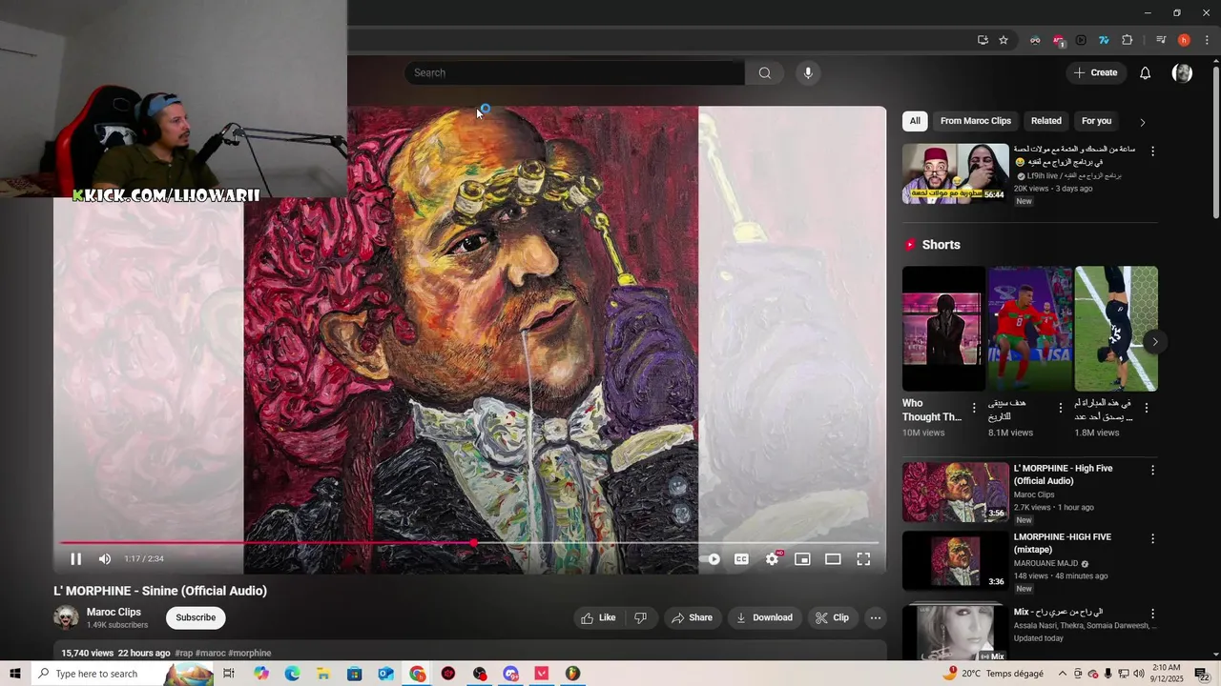This screenshot has width=1221, height=686.
Task: Open more actions below the video
Action: point(875,617)
